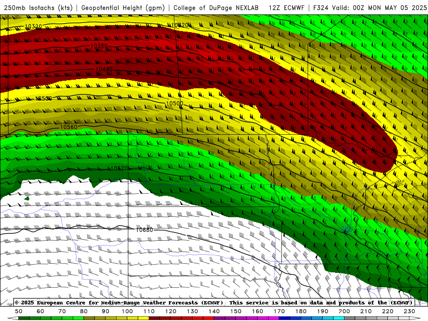Click the 10440 height contour label
The width and height of the screenshot is (428, 321).
pos(104,70)
